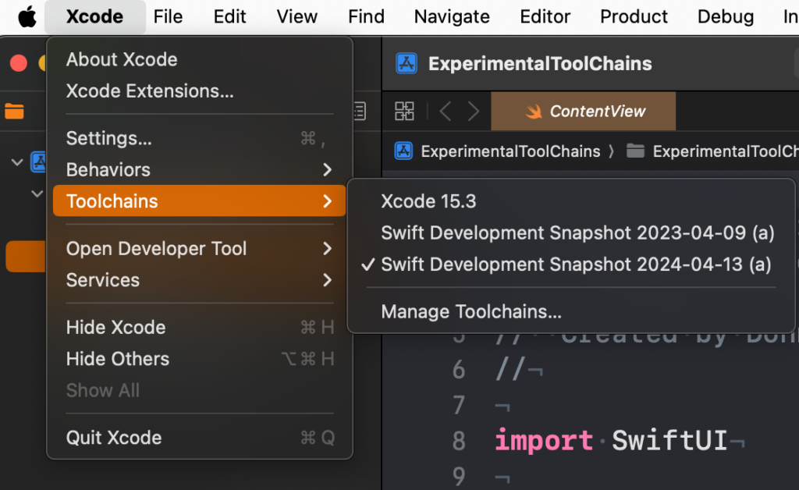Expand the Services submenu
The width and height of the screenshot is (799, 490).
[199, 280]
